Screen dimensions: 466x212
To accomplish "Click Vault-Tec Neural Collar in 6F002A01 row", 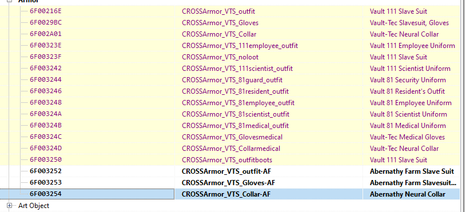I will click(404, 34).
